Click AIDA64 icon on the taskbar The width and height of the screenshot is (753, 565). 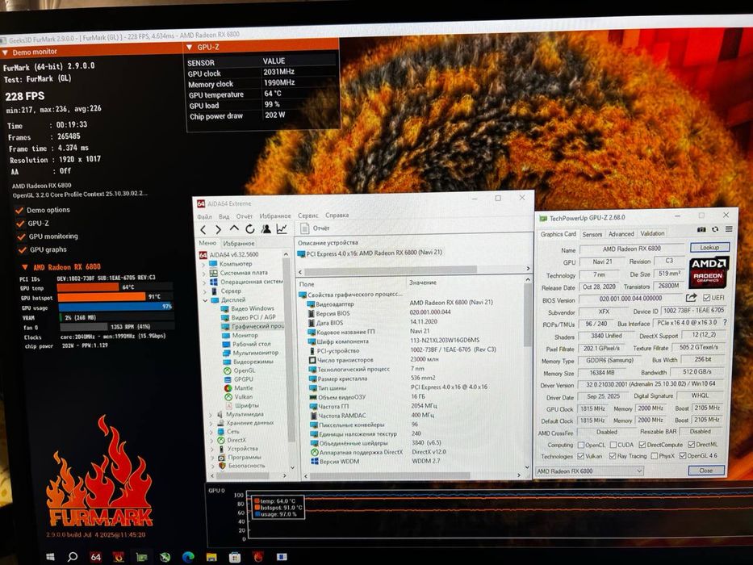pyautogui.click(x=95, y=557)
